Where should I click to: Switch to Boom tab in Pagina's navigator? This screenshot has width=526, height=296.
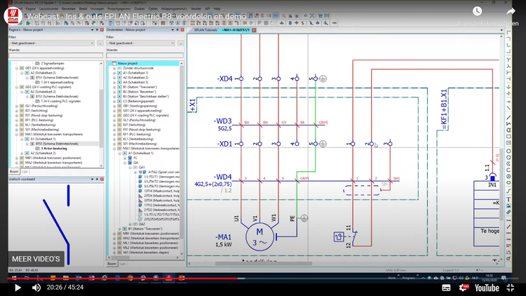tap(14, 170)
